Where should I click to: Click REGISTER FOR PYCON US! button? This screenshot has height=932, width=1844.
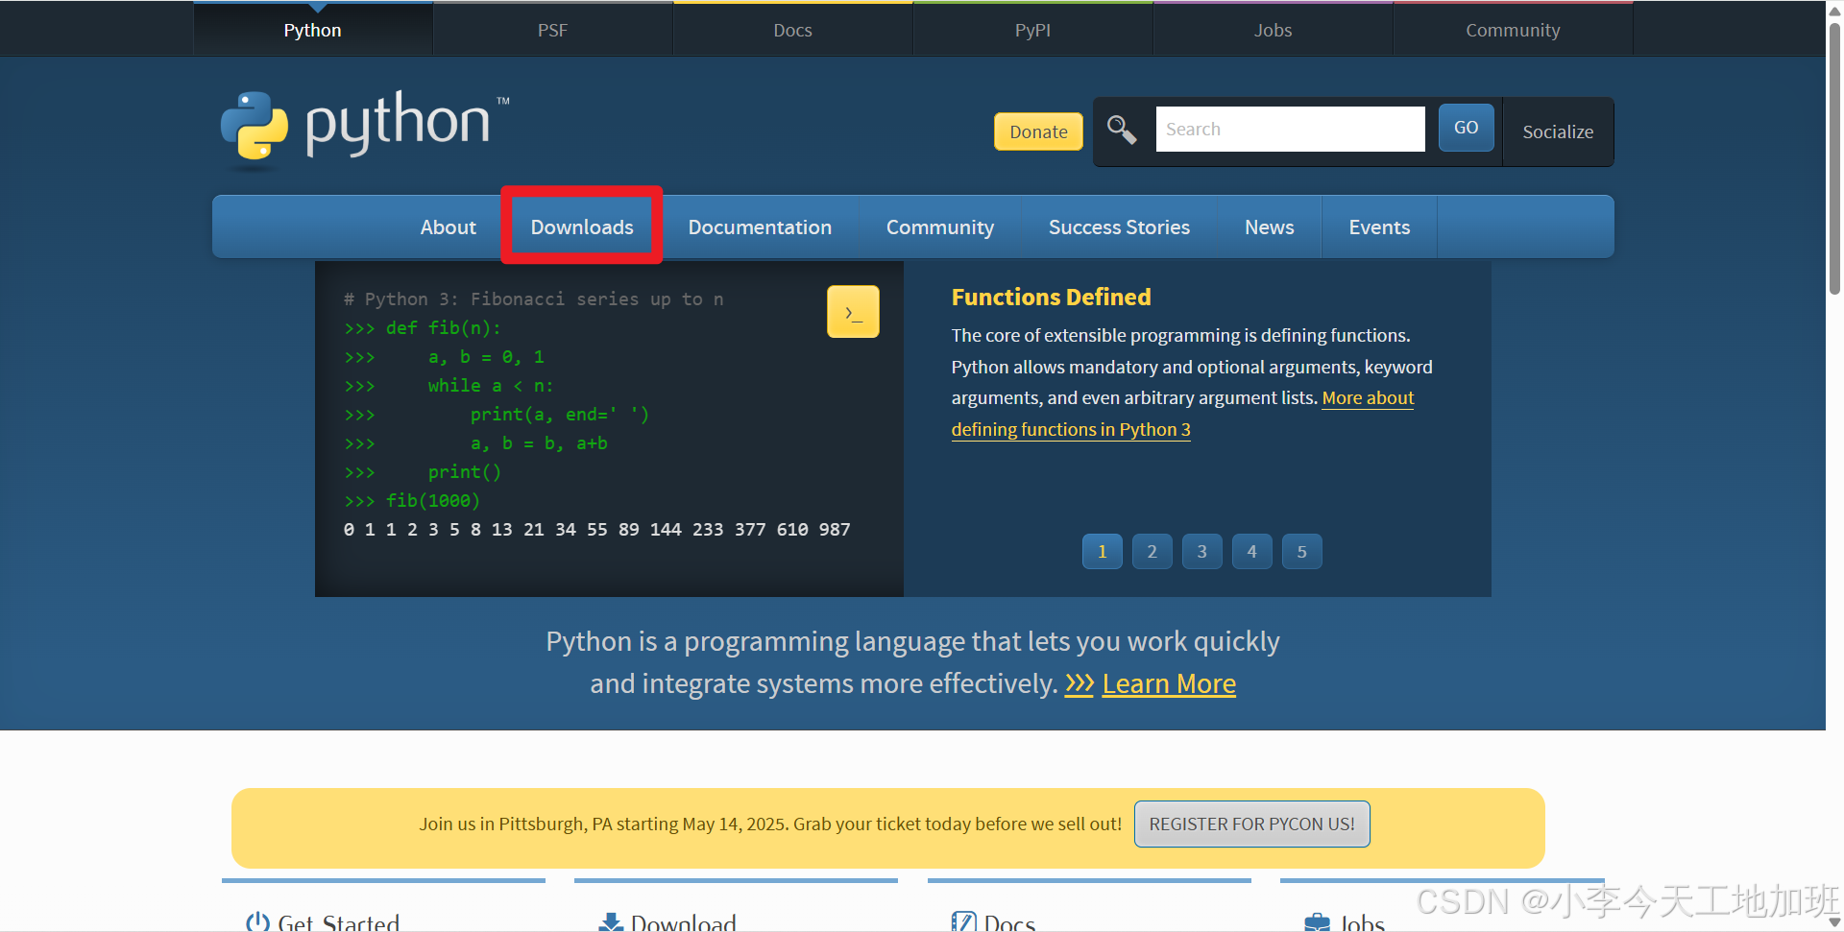1252,824
